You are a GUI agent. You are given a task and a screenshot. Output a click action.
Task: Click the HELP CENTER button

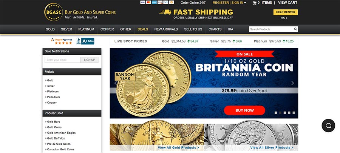tap(285, 12)
